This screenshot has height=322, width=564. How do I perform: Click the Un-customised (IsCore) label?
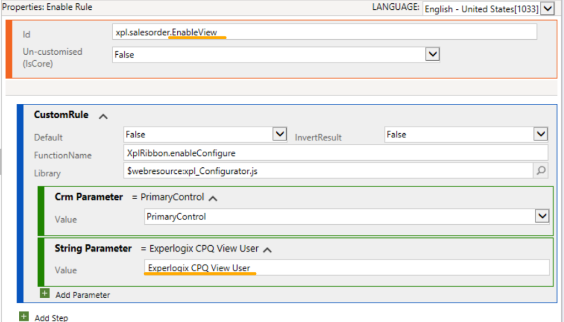click(x=52, y=57)
